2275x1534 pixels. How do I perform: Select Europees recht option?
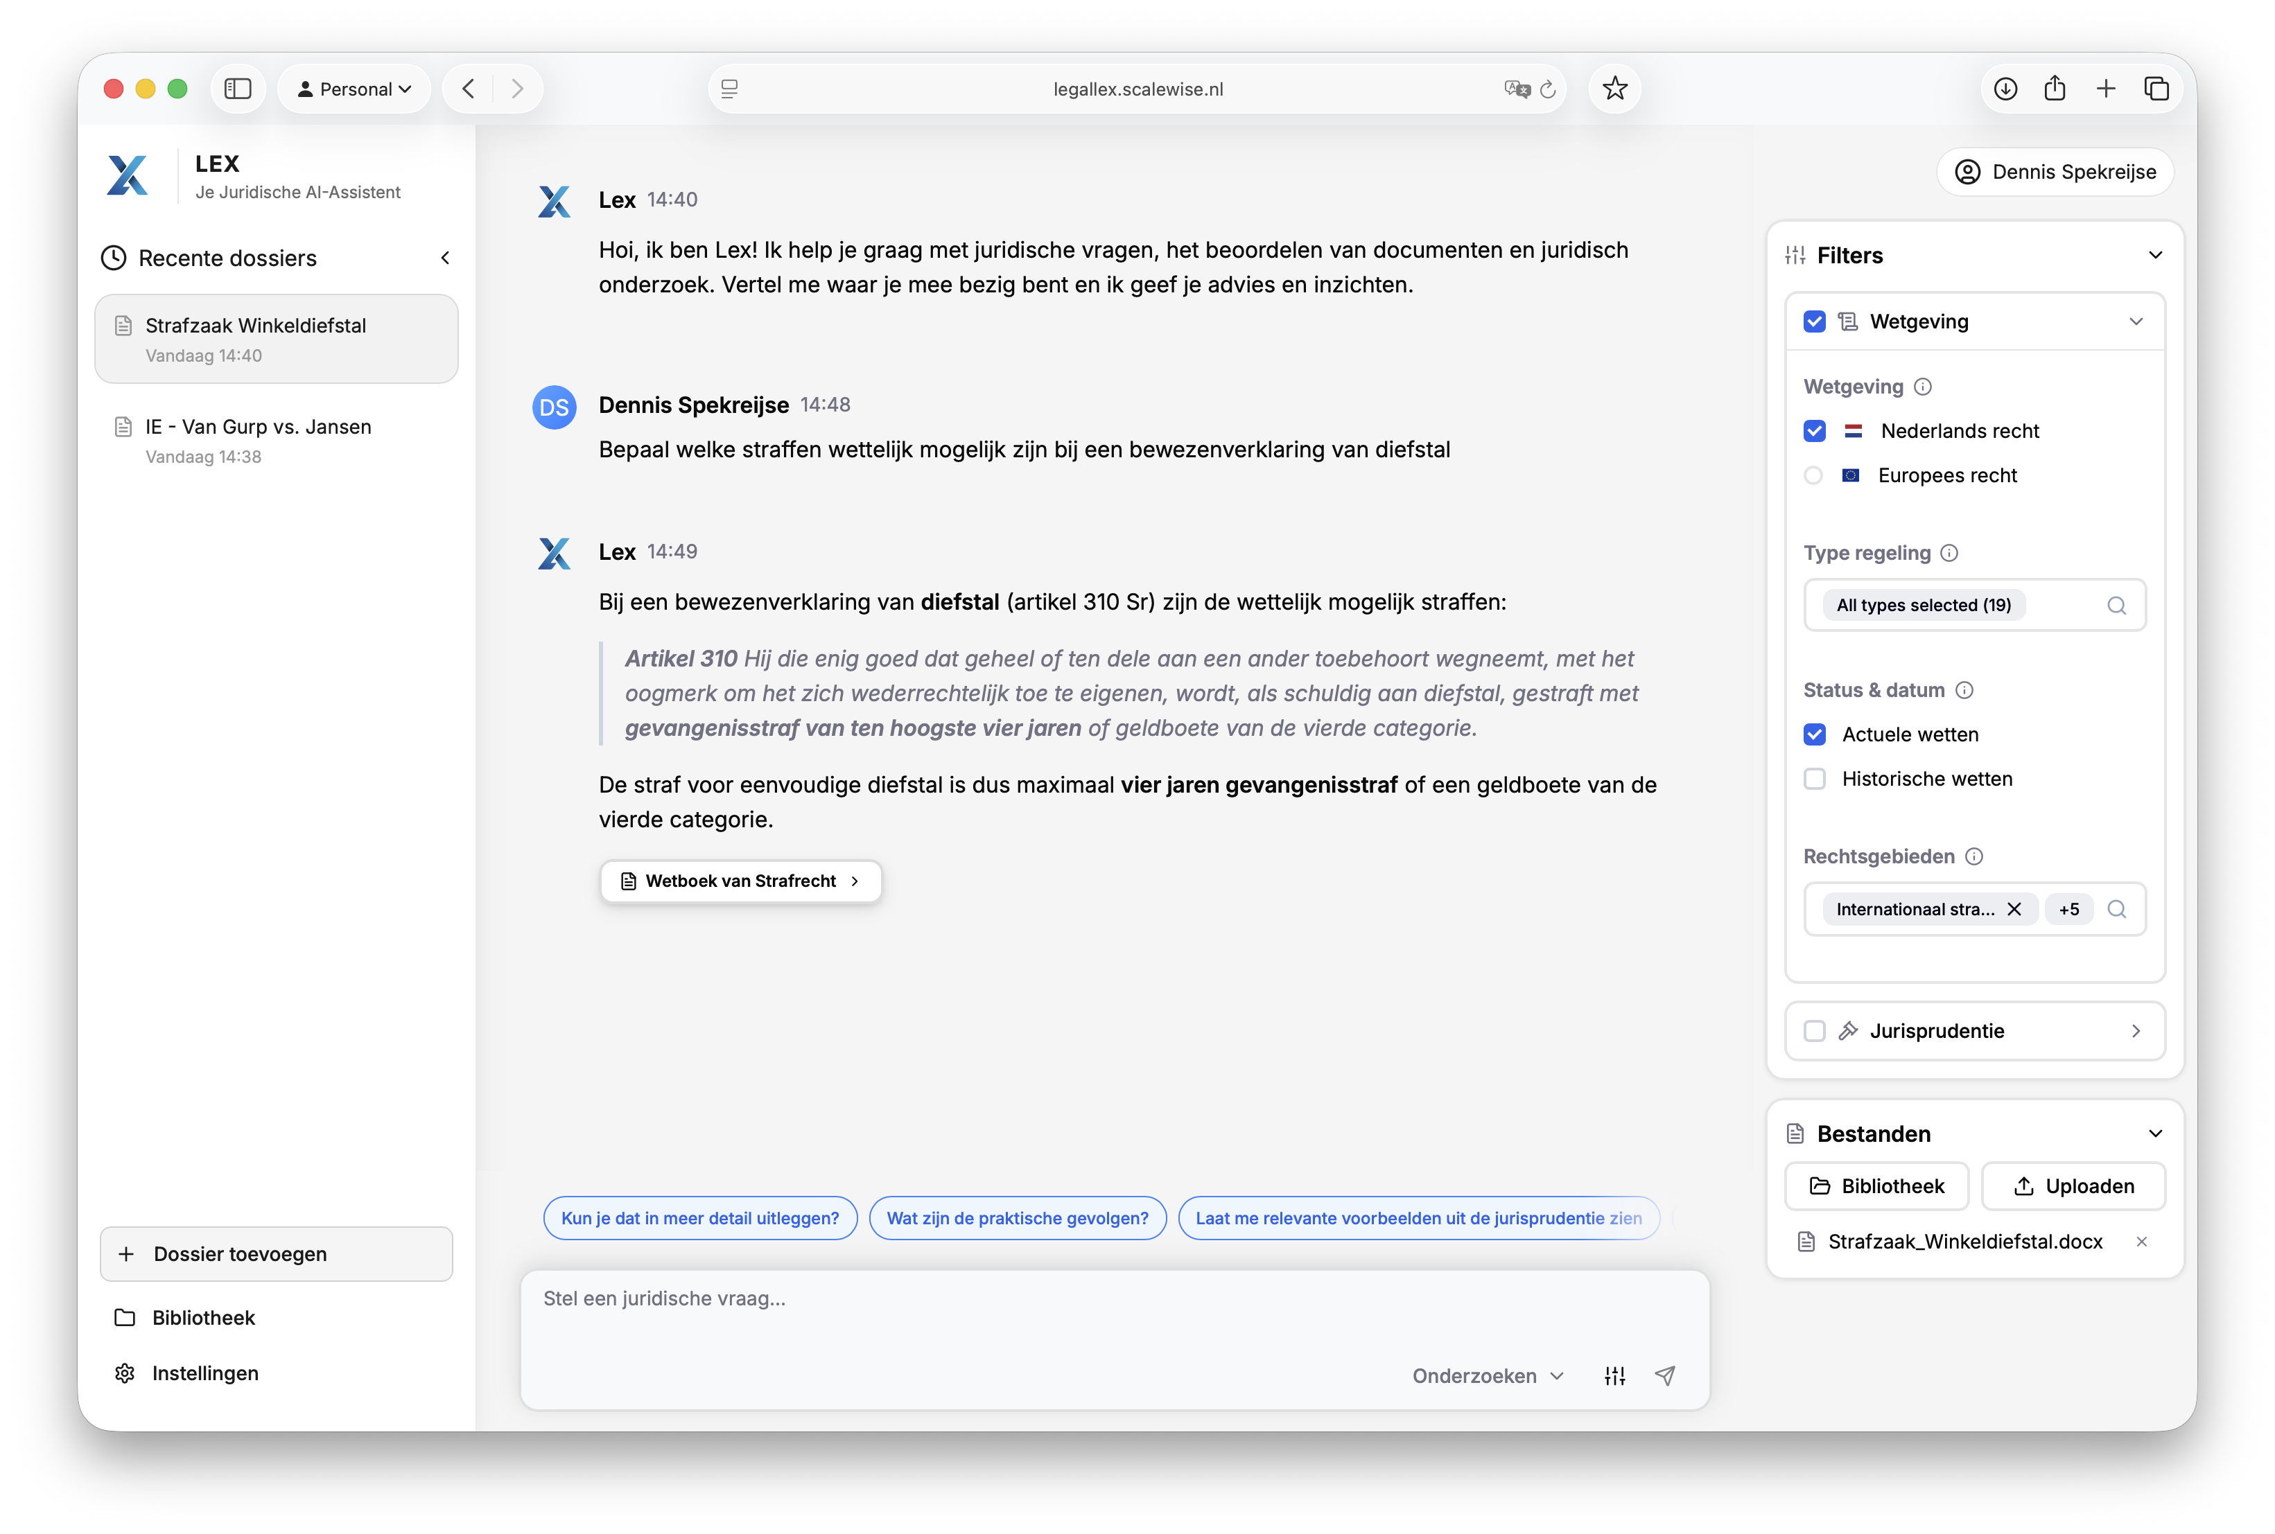click(1813, 475)
